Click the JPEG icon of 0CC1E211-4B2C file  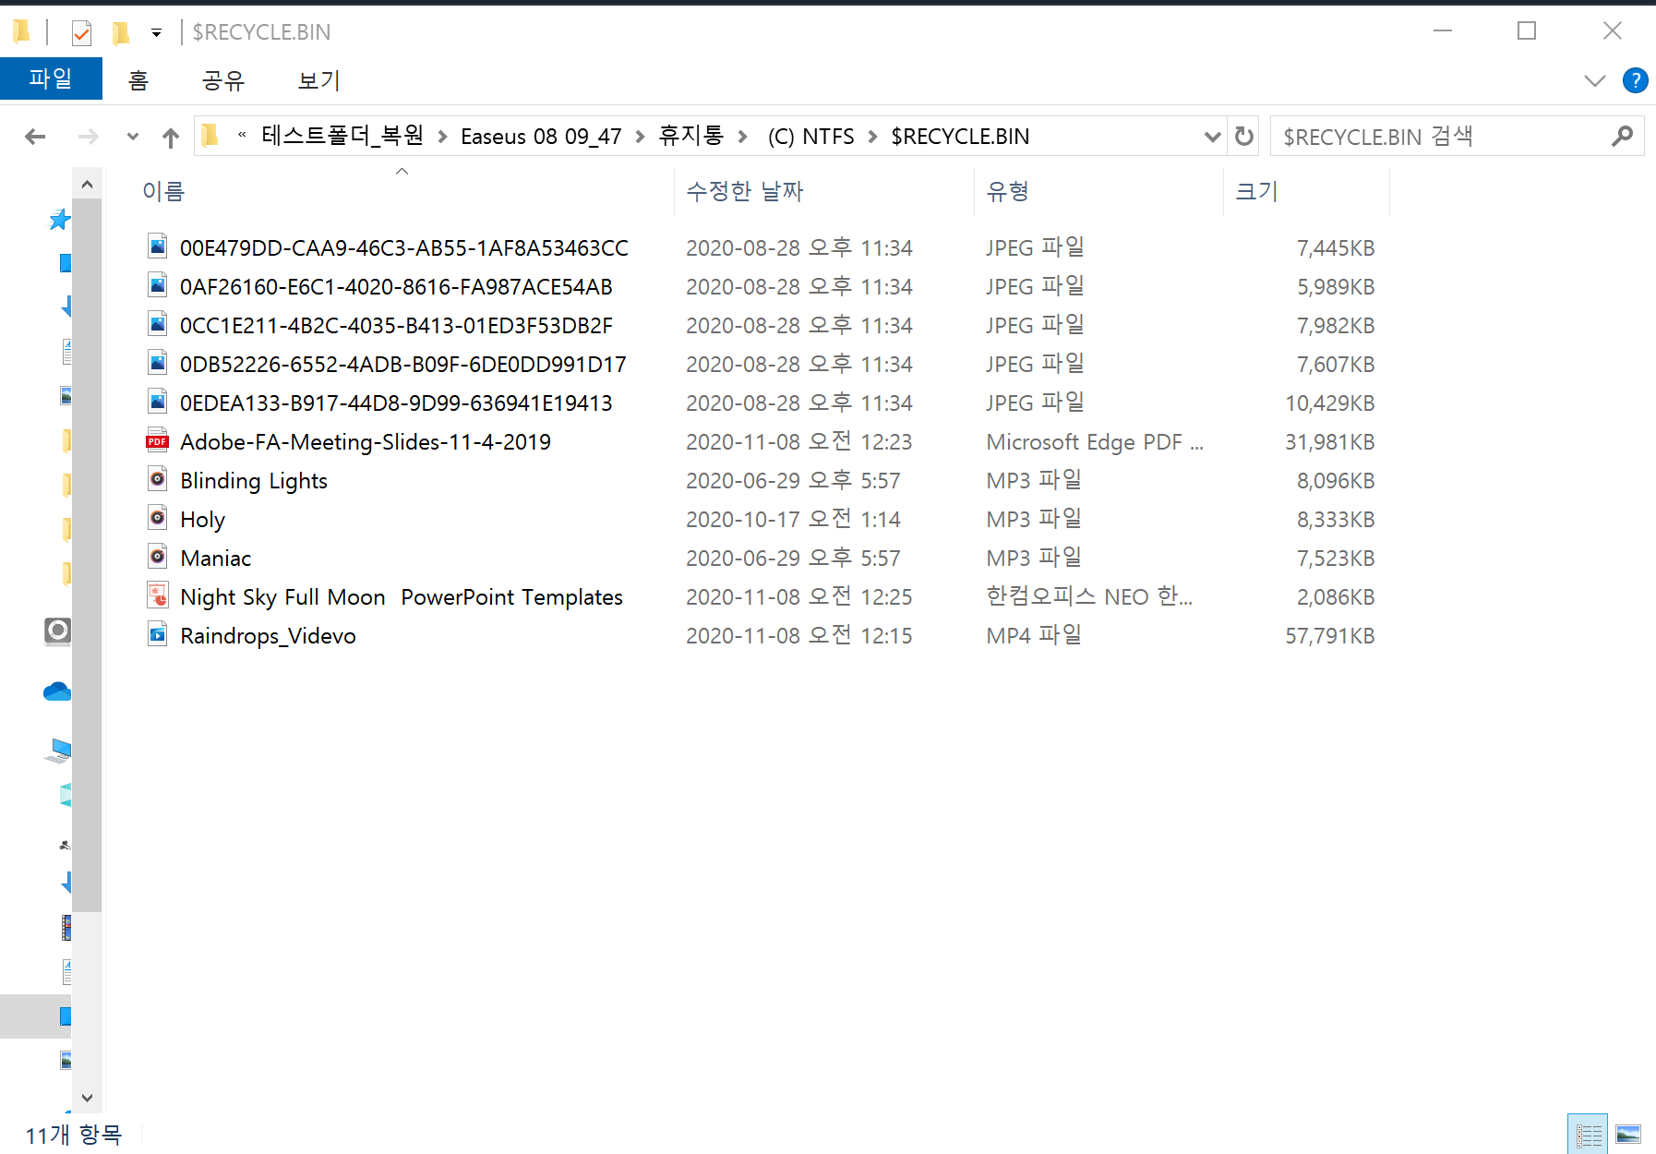pos(158,324)
